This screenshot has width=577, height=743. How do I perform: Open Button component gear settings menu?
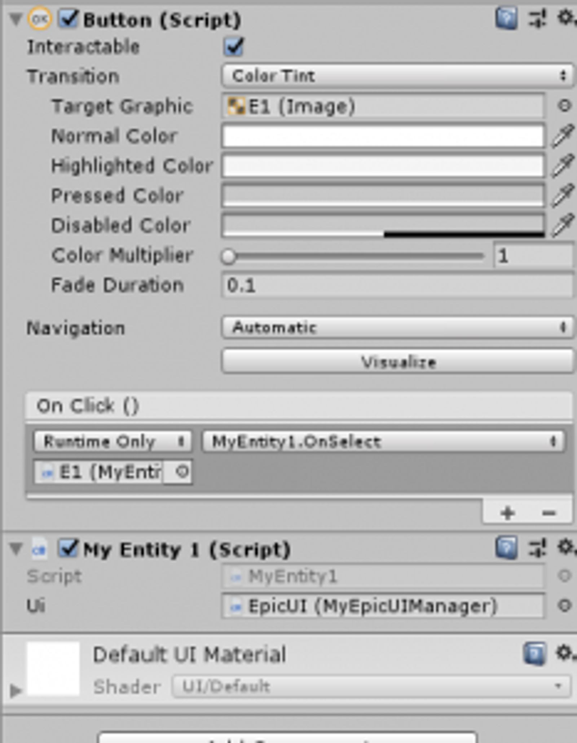click(566, 18)
